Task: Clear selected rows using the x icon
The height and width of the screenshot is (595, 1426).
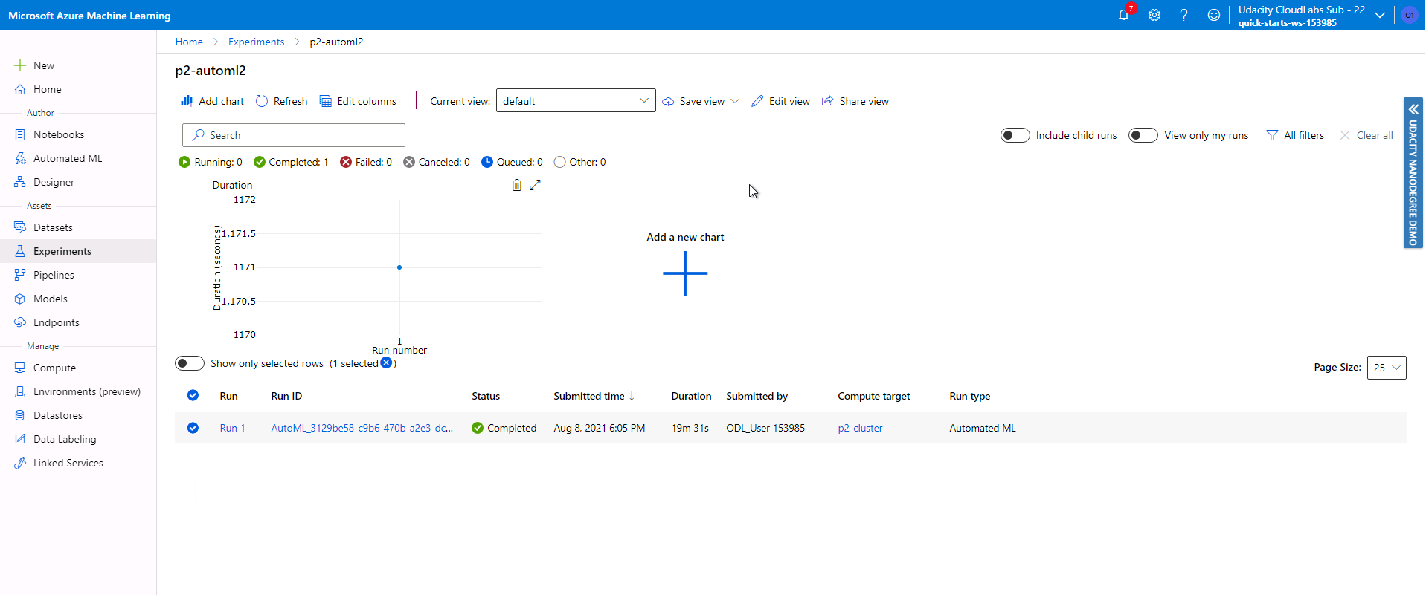Action: (x=386, y=362)
